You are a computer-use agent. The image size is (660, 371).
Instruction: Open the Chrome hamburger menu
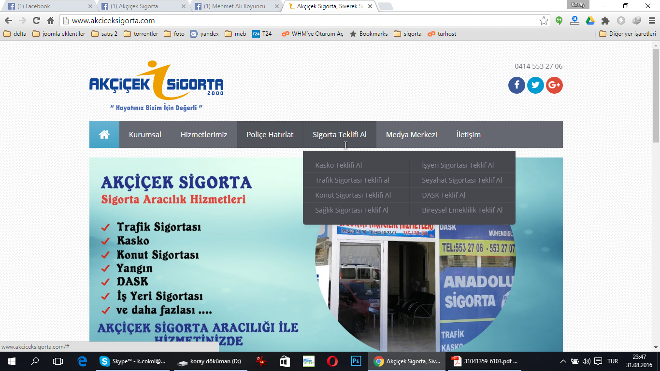point(651,20)
